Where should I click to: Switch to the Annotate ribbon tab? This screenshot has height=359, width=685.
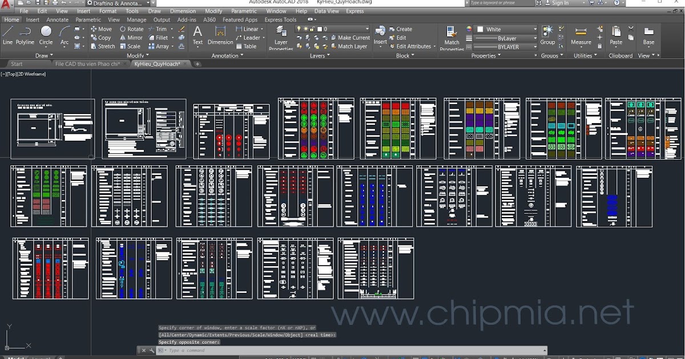(x=57, y=19)
